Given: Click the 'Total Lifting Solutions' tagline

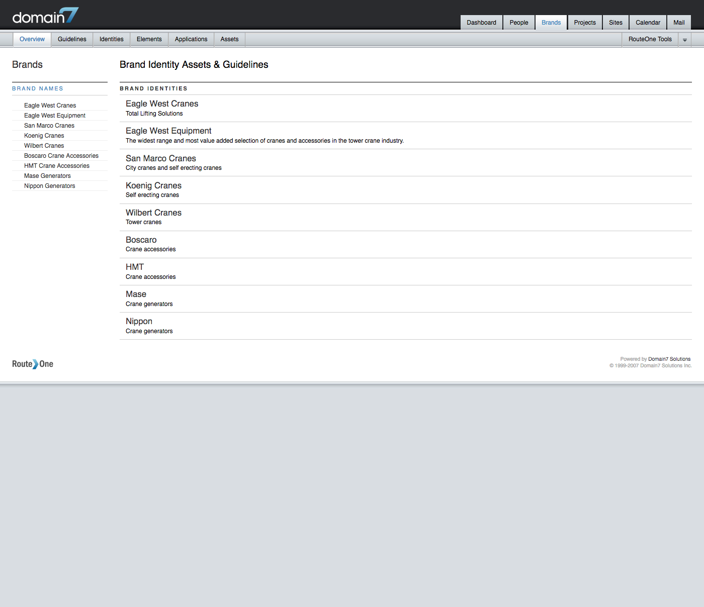Looking at the screenshot, I should pyautogui.click(x=154, y=114).
